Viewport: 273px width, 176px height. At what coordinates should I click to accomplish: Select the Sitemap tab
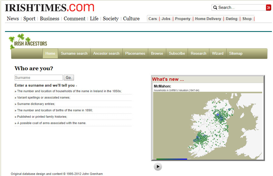coord(236,53)
